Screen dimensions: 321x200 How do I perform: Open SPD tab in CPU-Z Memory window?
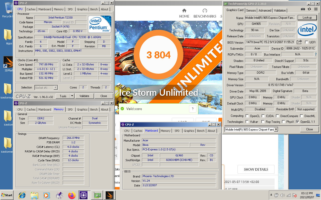[x=70, y=110]
